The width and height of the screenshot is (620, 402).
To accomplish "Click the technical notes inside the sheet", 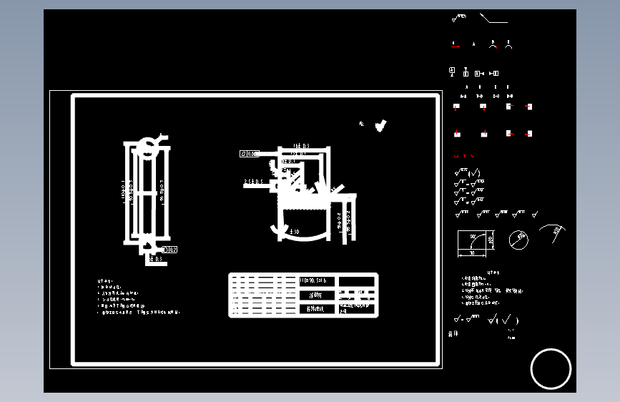I will [x=139, y=297].
